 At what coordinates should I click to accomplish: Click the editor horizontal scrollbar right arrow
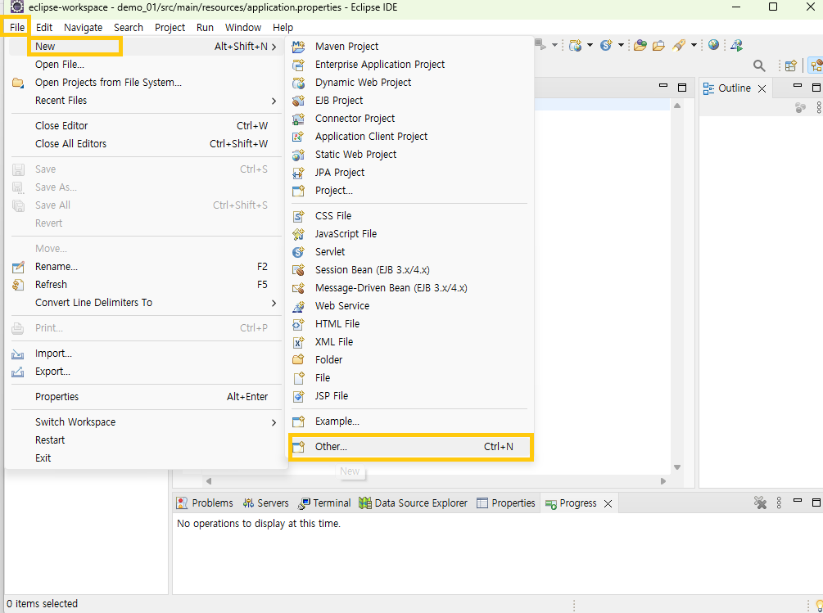[x=663, y=481]
